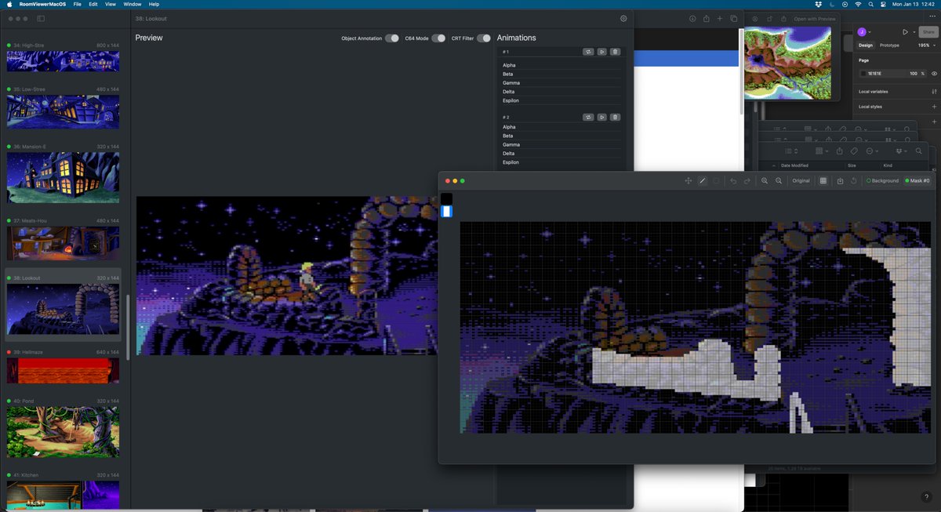Expand the present options arrow in Figma
This screenshot has height=512, width=941.
[x=914, y=32]
